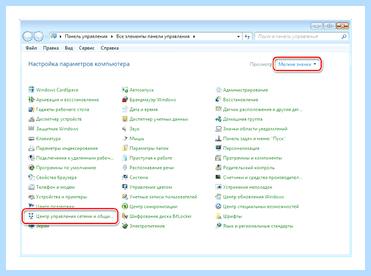Click the Back navigation button

tap(28, 36)
